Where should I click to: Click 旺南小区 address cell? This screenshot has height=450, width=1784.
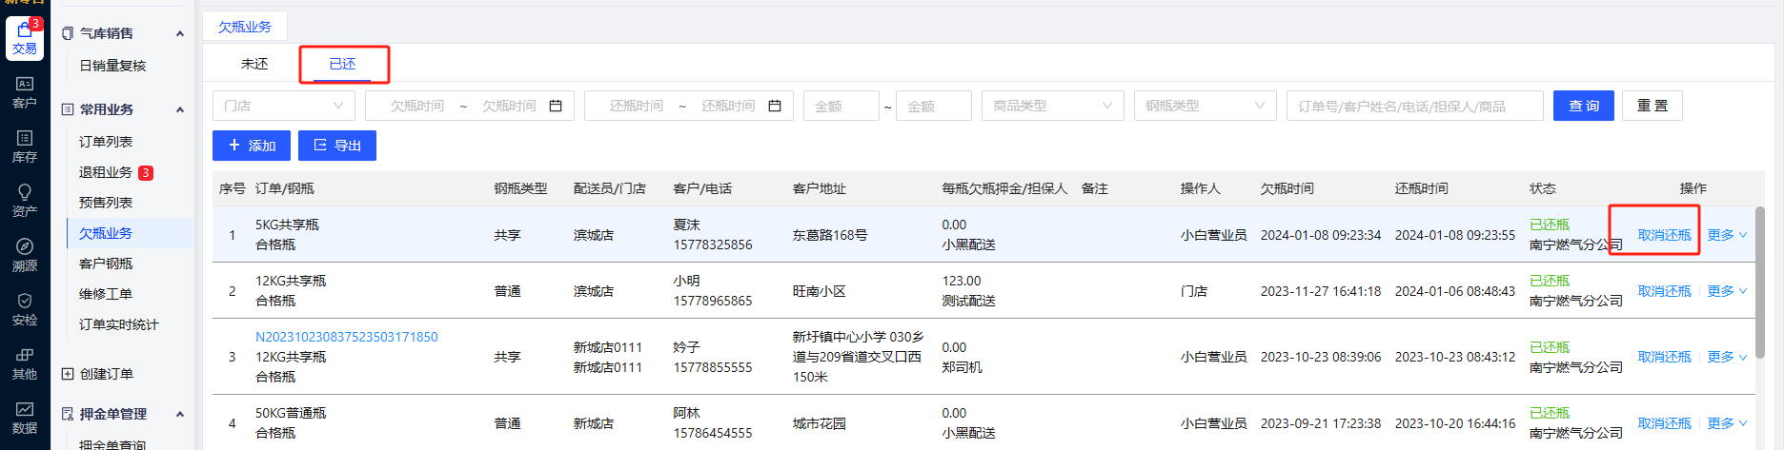pos(820,291)
